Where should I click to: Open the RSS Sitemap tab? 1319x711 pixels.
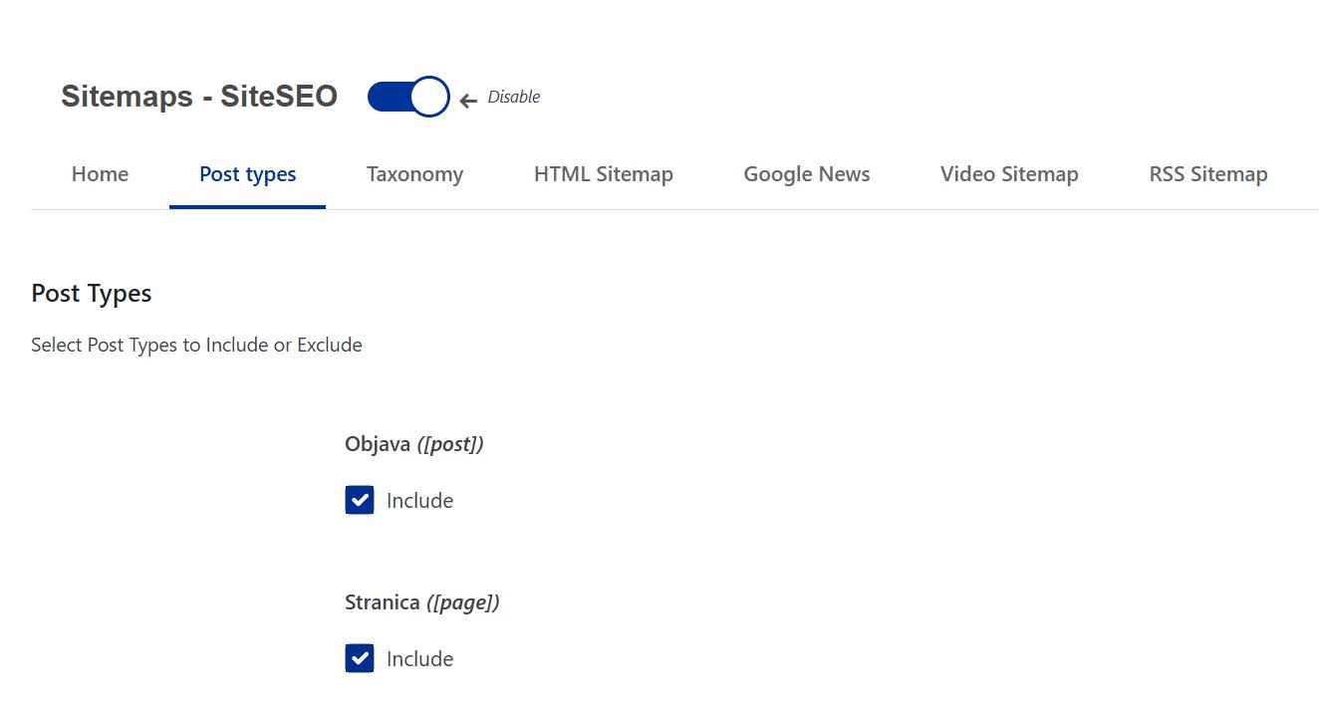pos(1206,173)
